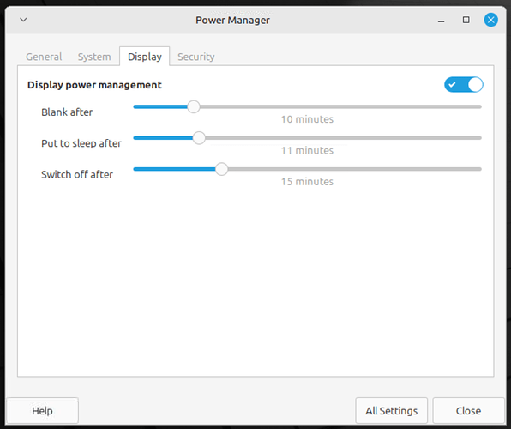
Task: Click far right end of Blank after track
Action: (x=479, y=106)
